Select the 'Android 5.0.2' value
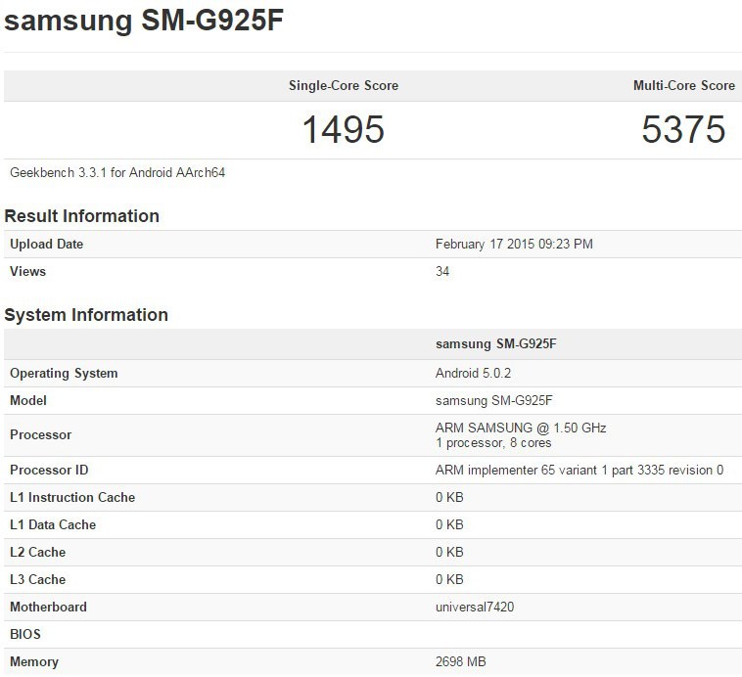Screen dimensions: 742x677 tap(473, 374)
